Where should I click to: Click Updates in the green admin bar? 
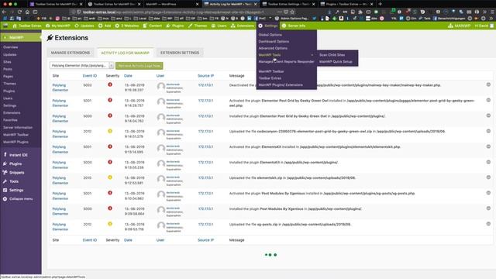pyautogui.click(x=84, y=26)
